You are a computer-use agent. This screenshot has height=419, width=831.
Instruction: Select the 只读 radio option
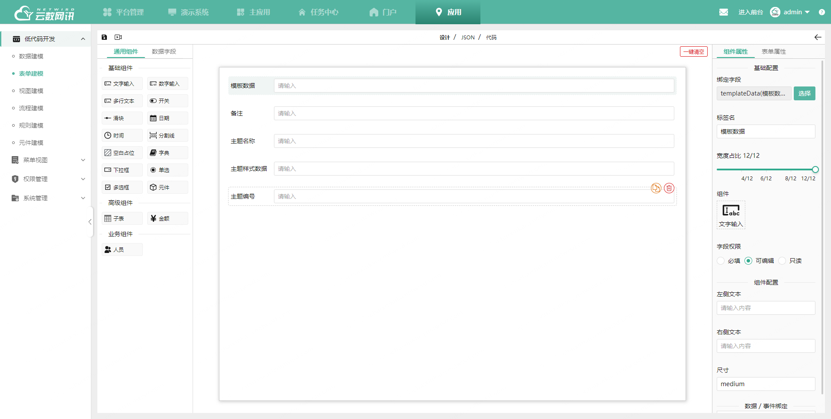pyautogui.click(x=782, y=261)
